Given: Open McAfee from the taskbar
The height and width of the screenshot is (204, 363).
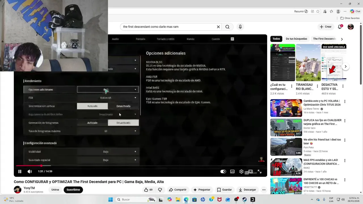Looking at the screenshot, I should 219,199.
